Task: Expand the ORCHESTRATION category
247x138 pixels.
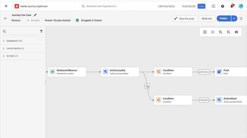Action: pos(4,49)
